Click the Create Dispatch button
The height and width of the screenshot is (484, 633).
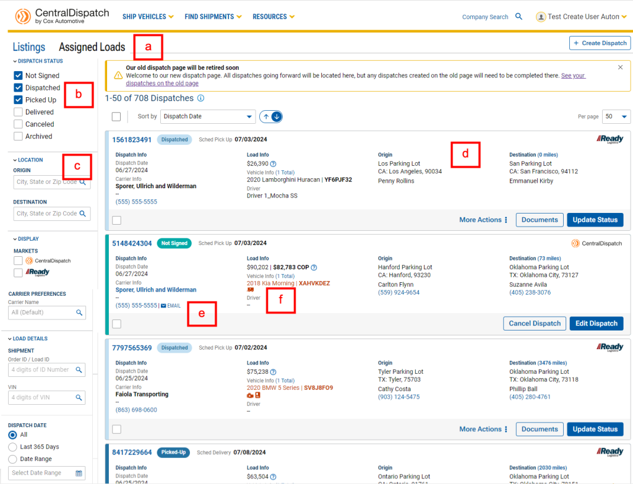pyautogui.click(x=600, y=43)
